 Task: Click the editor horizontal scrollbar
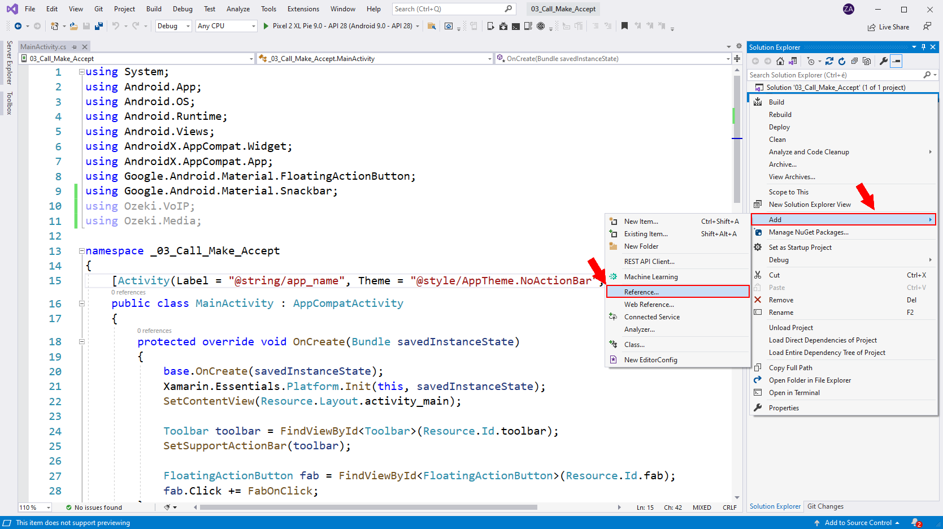point(367,508)
